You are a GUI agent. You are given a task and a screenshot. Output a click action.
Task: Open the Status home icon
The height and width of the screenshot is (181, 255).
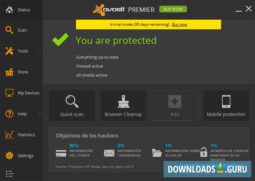click(x=9, y=9)
